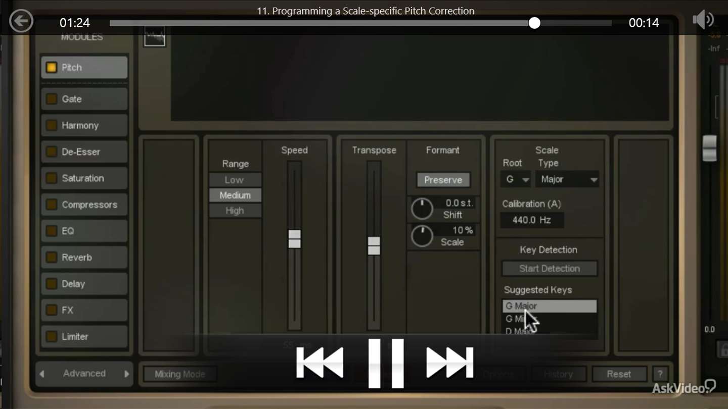This screenshot has width=728, height=409.
Task: Click the right arrow beside Advanced
Action: 126,374
